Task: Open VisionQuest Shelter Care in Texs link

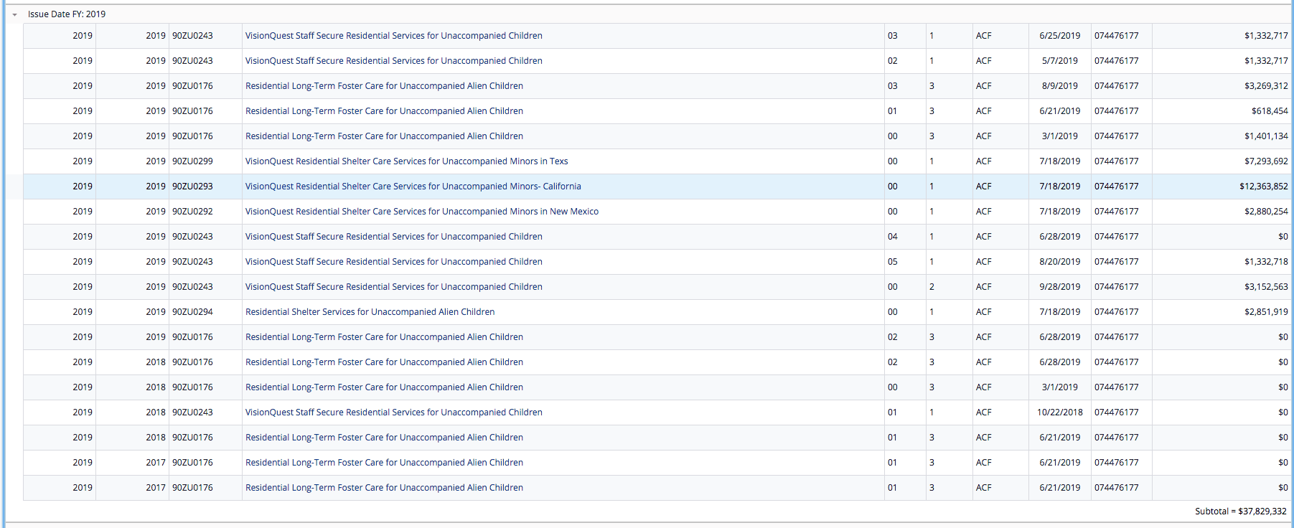Action: [x=407, y=161]
